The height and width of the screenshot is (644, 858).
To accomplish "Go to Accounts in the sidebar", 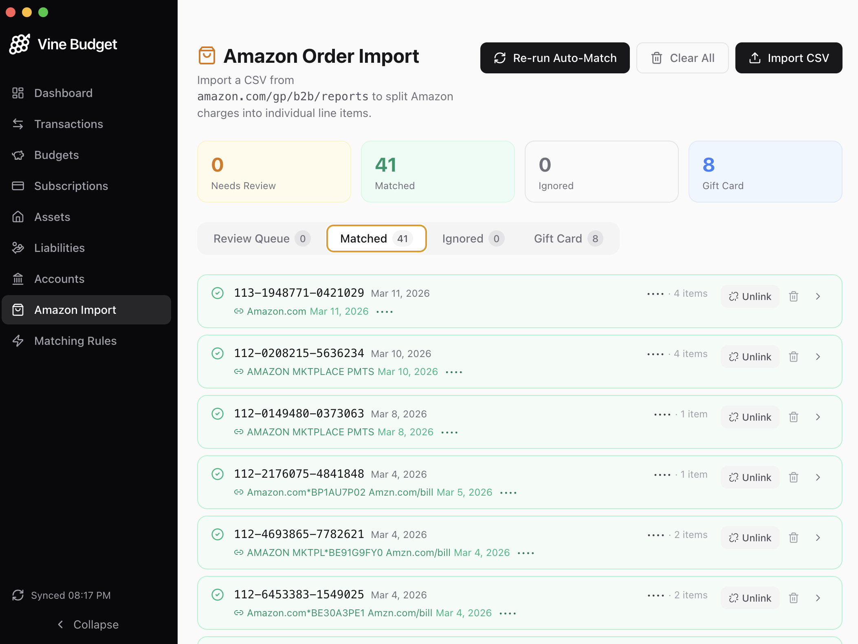I will pos(86,279).
